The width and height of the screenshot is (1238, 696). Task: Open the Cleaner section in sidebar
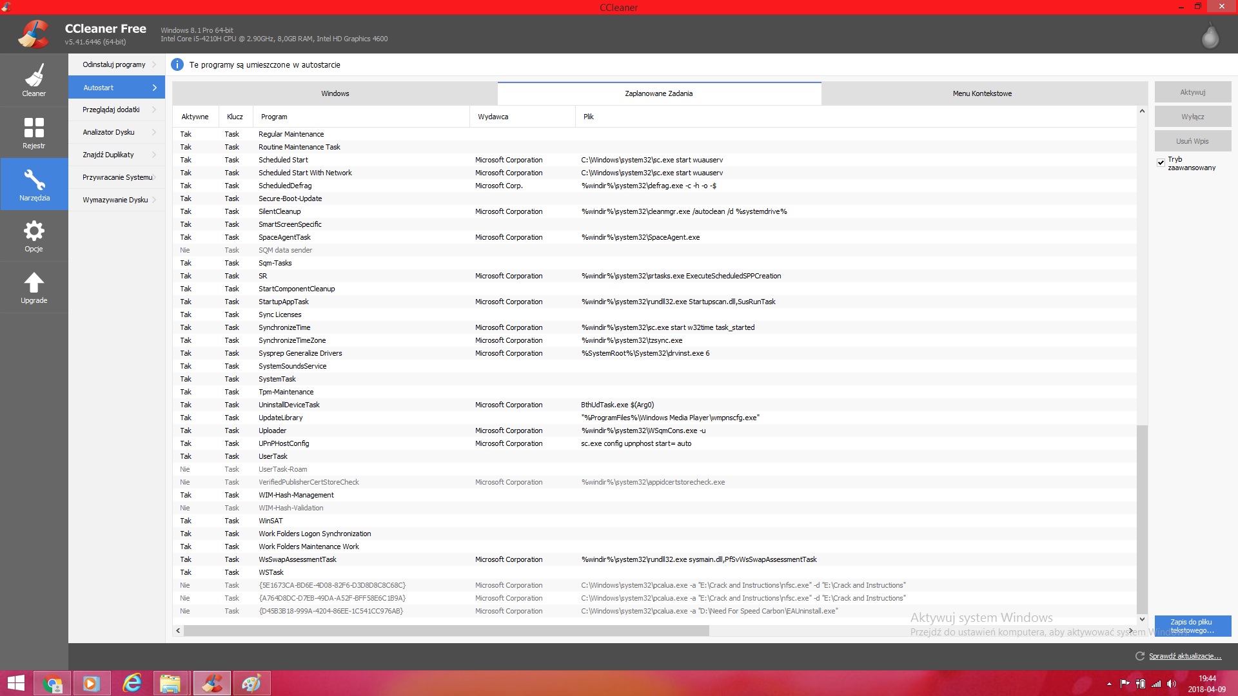34,80
